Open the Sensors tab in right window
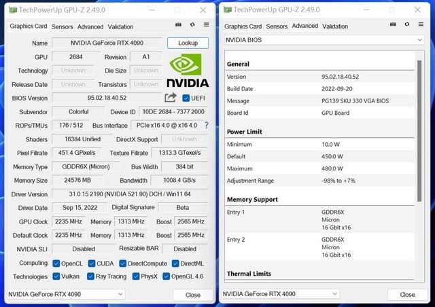The width and height of the screenshot is (435, 307). pos(277,26)
